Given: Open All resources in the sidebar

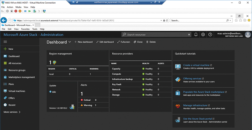Looking at the screenshot, I should pos(20,63).
